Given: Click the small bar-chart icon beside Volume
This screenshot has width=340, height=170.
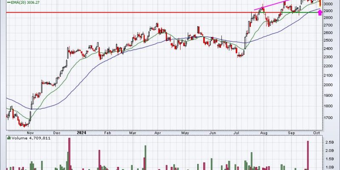Looking at the screenshot, I should (9, 138).
